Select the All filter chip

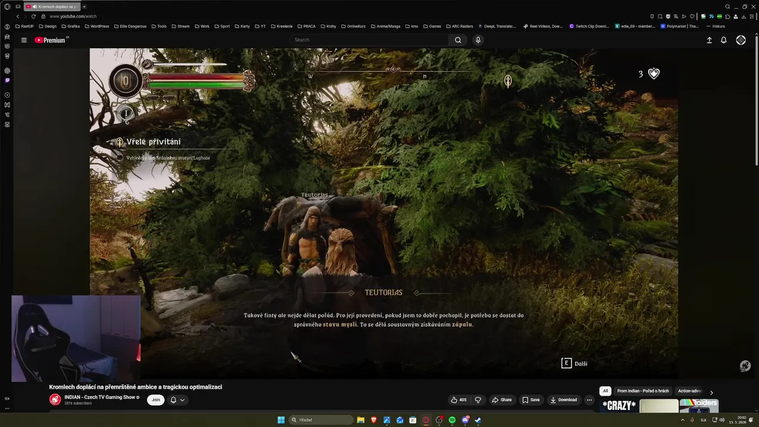click(x=605, y=391)
